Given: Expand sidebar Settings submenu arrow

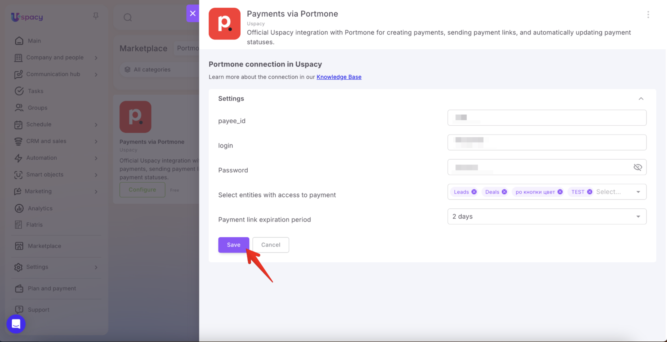Looking at the screenshot, I should tap(96, 267).
